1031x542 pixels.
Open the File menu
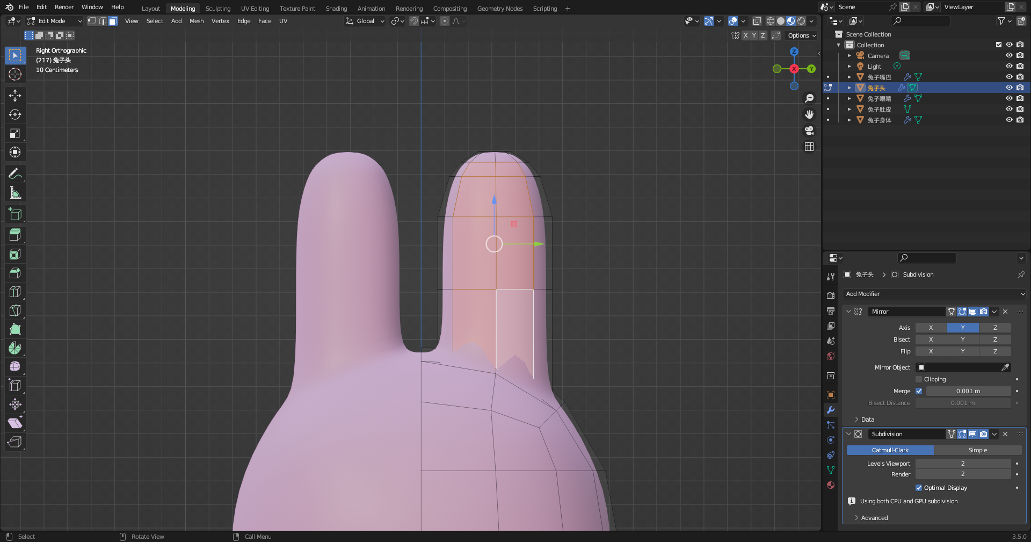[x=24, y=7]
